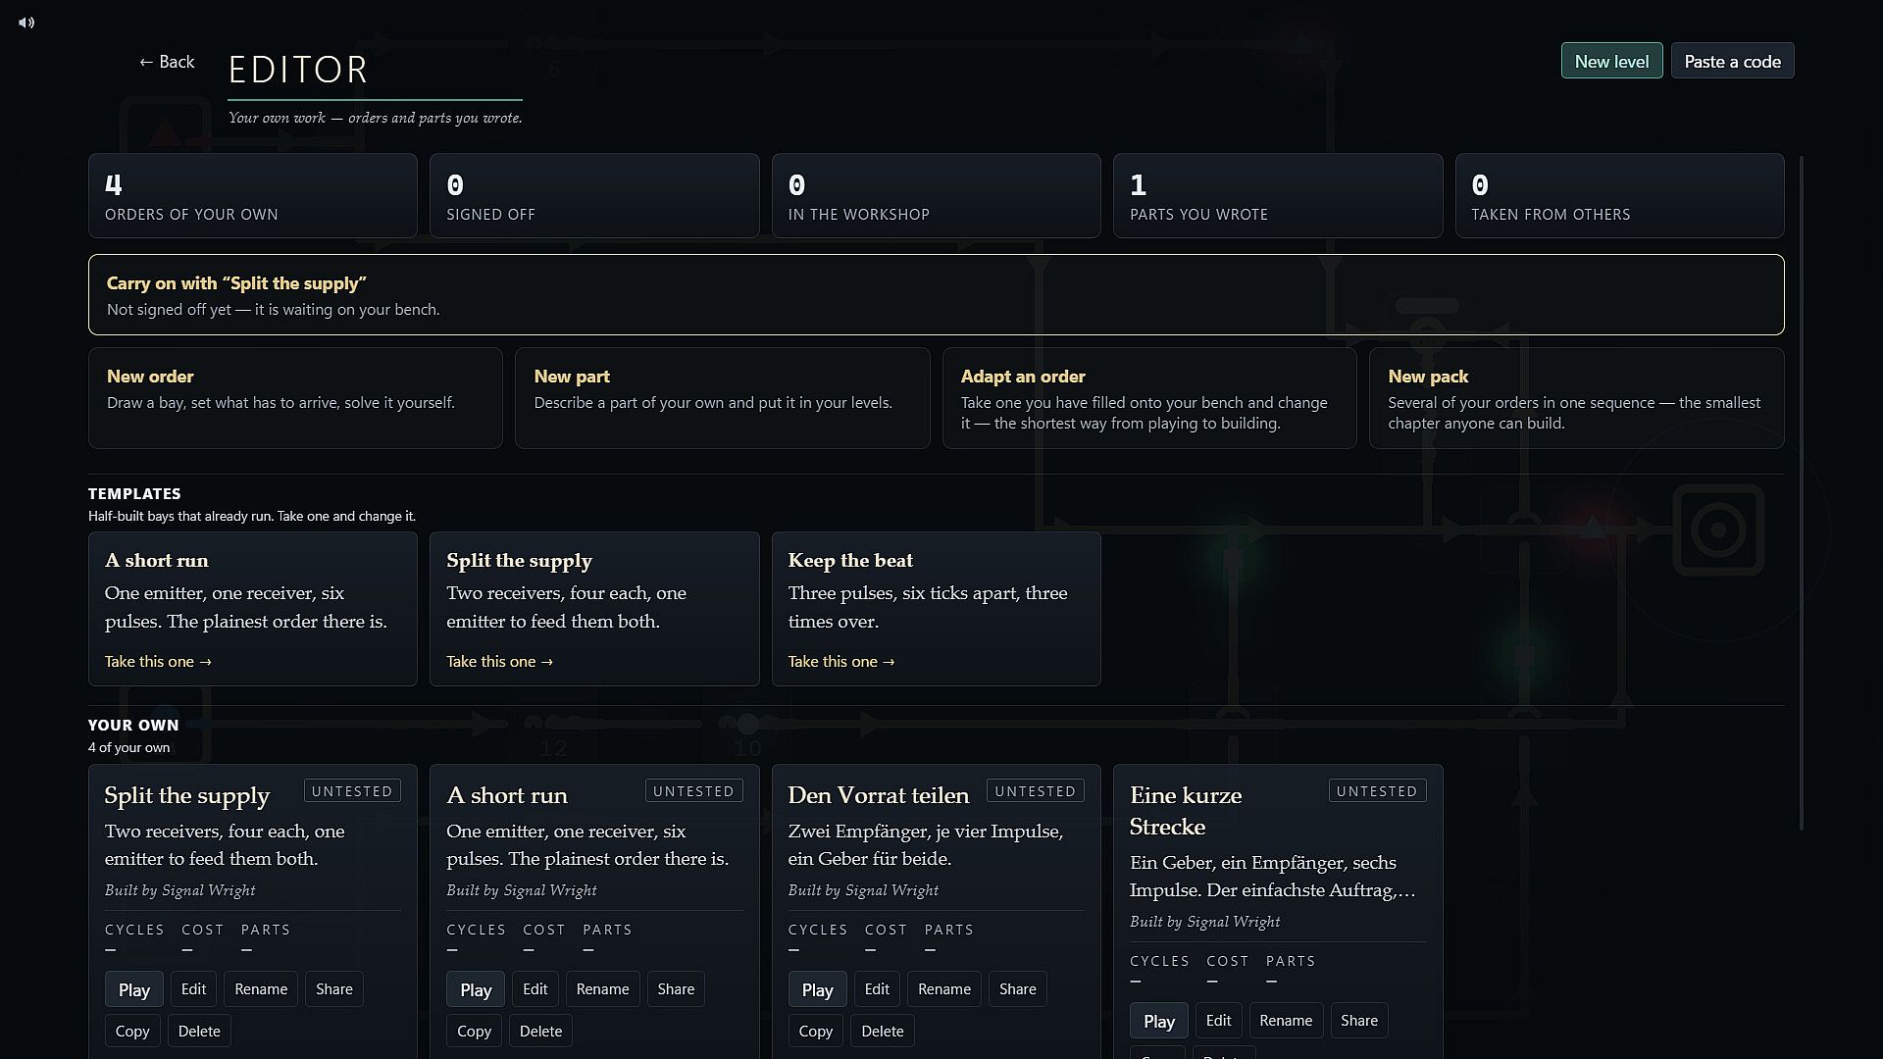
Task: Rename your own A short run order
Action: (x=602, y=989)
